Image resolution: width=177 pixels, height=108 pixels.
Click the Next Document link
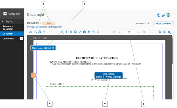(55, 27)
